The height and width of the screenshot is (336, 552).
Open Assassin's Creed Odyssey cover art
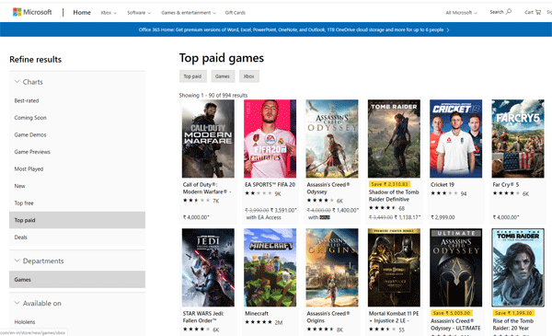click(332, 138)
